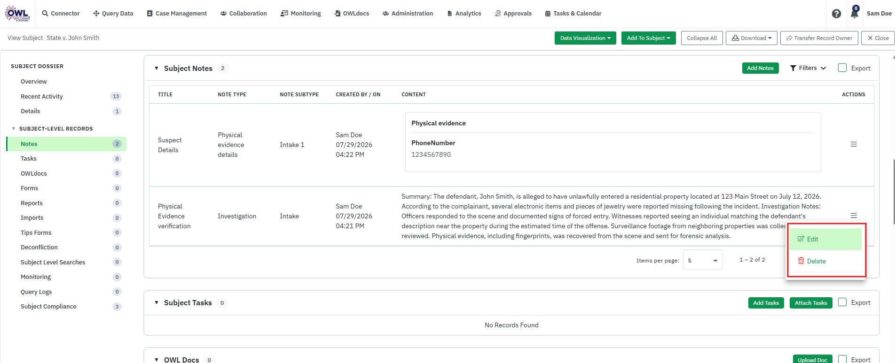Select Recent Activity in sidebar
This screenshot has height=363, width=895.
[42, 97]
